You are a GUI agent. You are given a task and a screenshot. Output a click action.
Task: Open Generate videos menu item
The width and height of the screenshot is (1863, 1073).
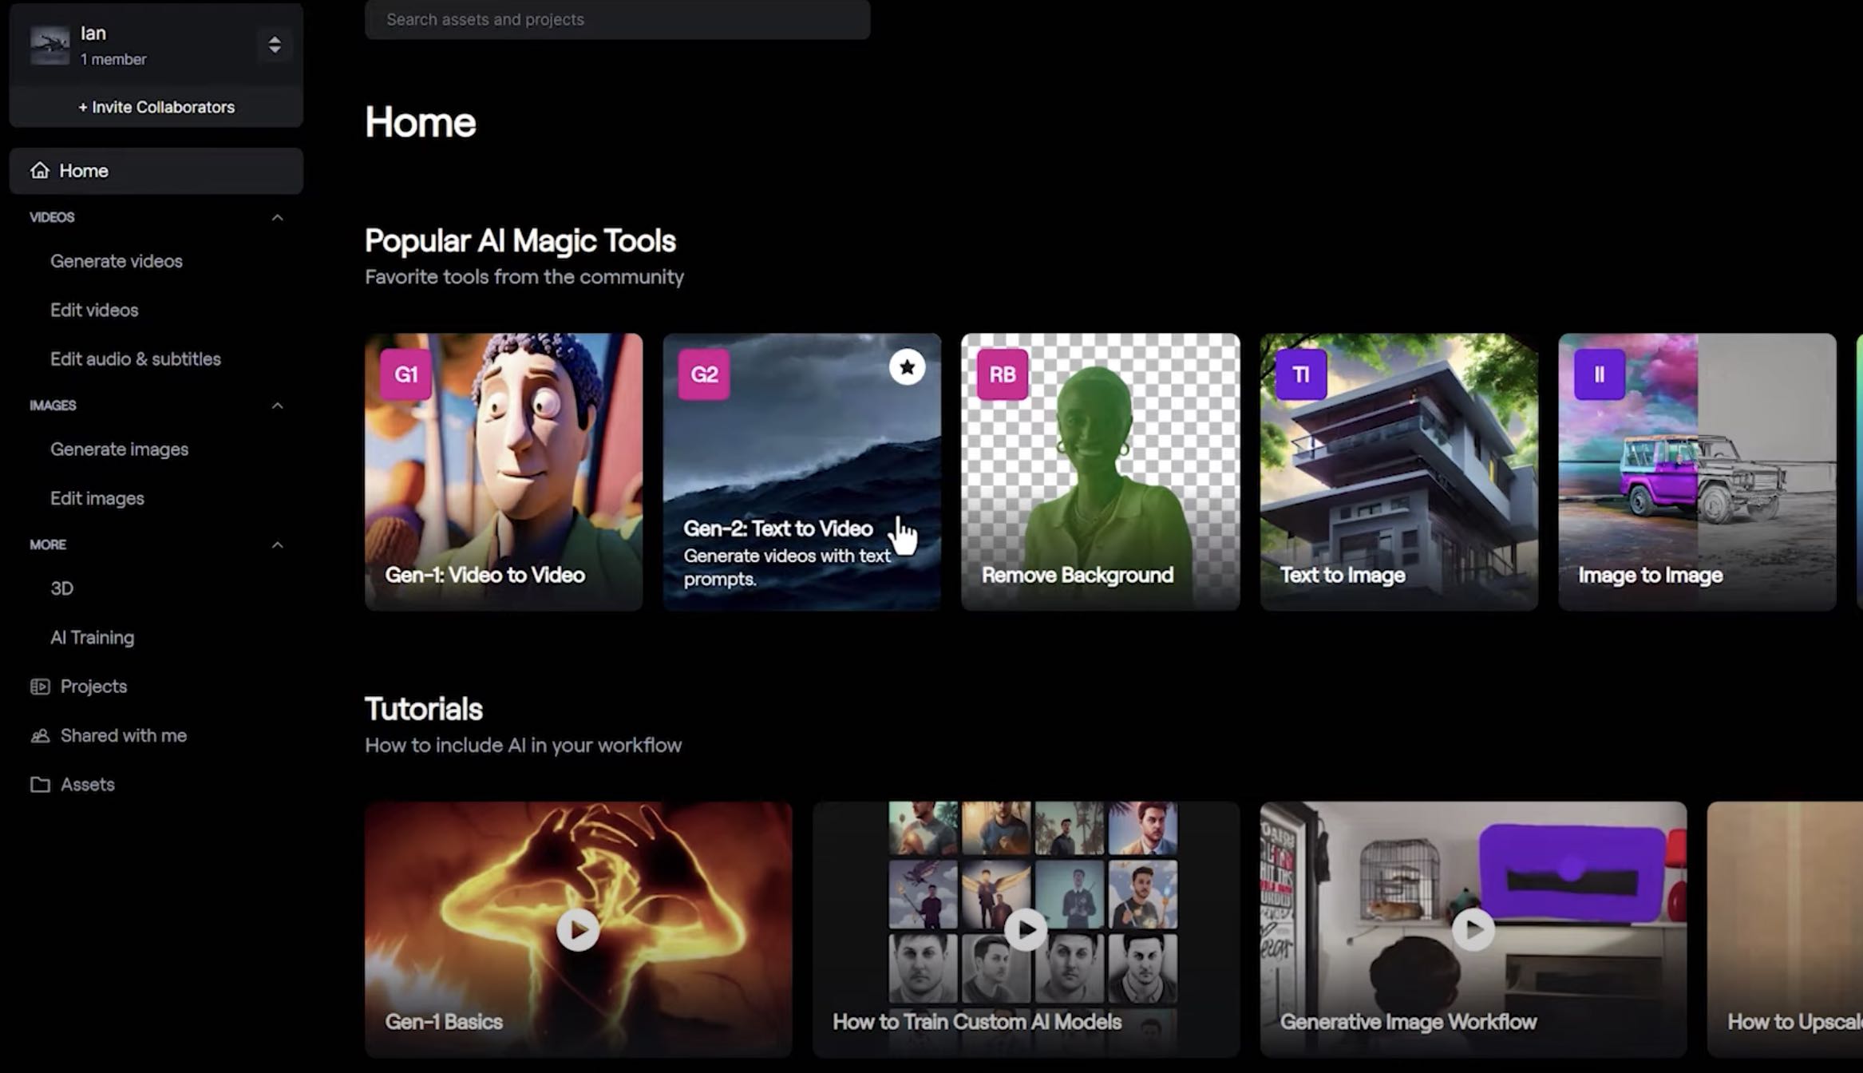point(117,261)
